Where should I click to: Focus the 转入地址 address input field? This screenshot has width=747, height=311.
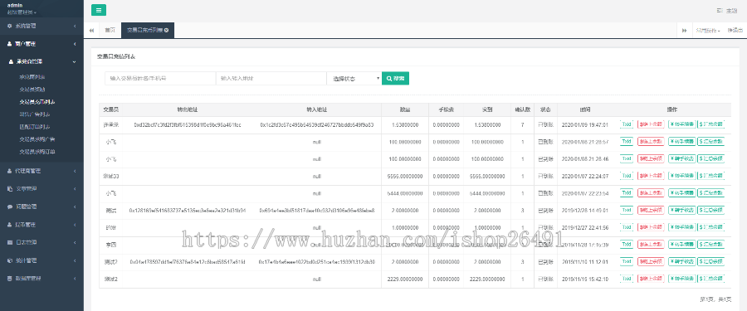coord(271,79)
